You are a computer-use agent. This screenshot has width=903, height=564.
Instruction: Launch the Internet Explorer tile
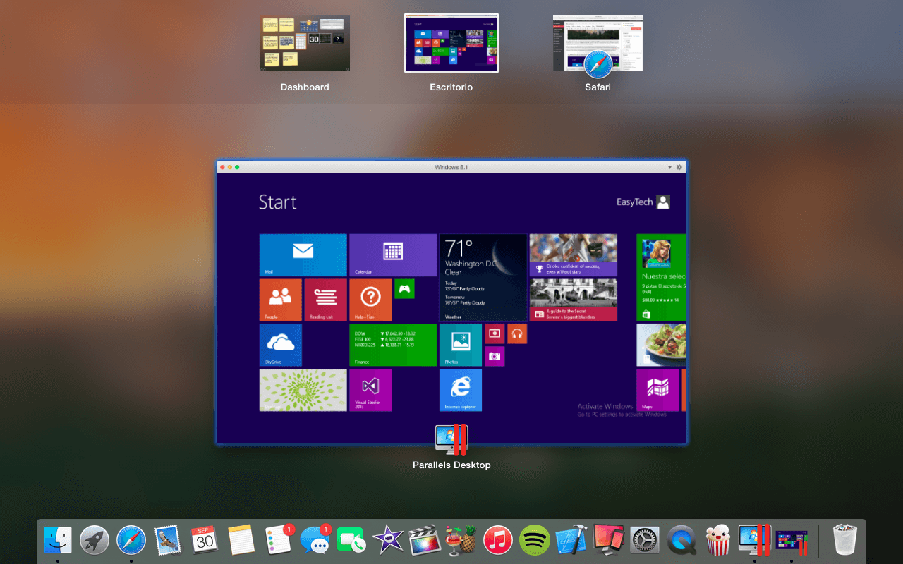[x=460, y=389]
